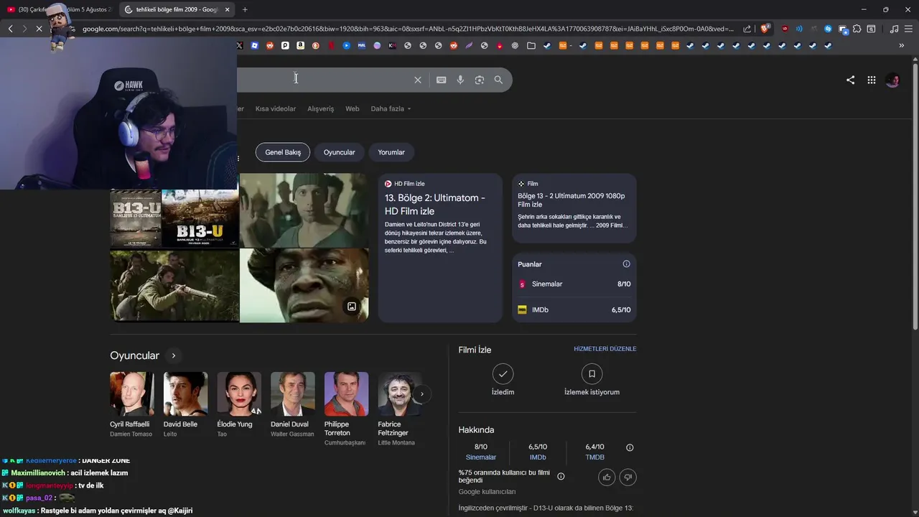Click the Puanlar info icon
Viewport: 919px width, 517px height.
626,264
